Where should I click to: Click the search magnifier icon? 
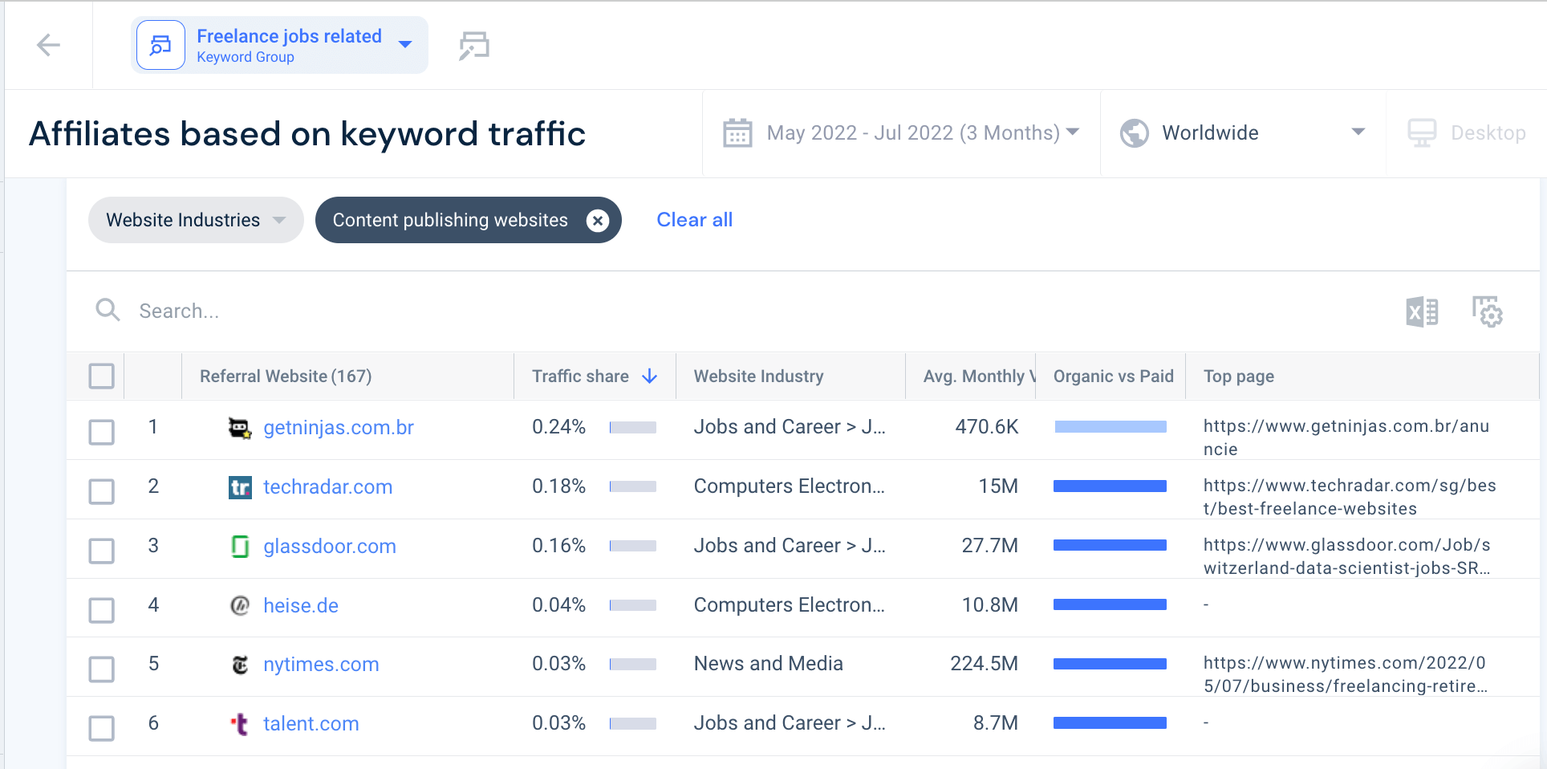[x=108, y=310]
